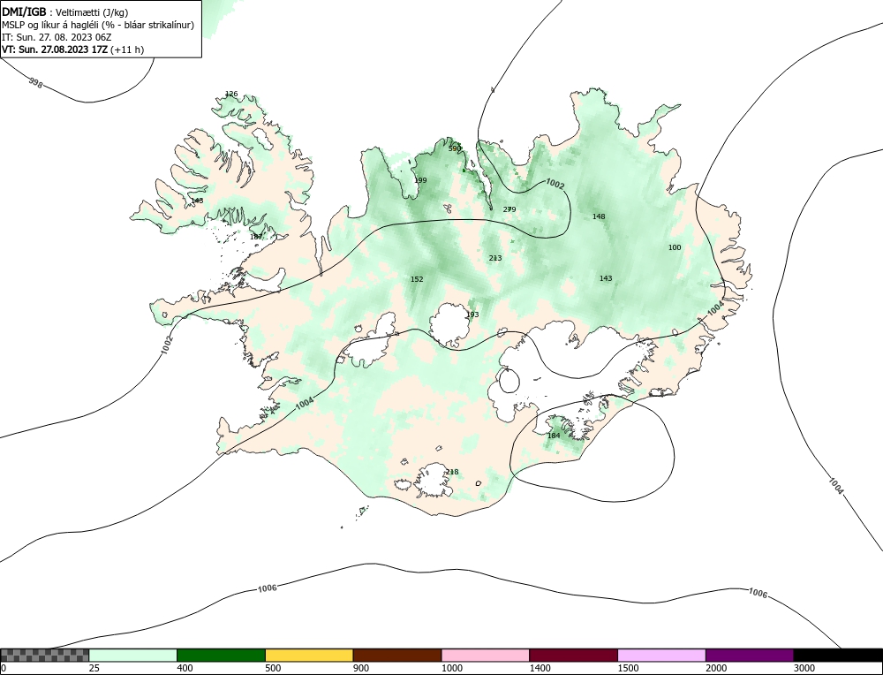The image size is (883, 675).
Task: Click the 1002 isobar label west of Iceland
Action: tap(167, 345)
